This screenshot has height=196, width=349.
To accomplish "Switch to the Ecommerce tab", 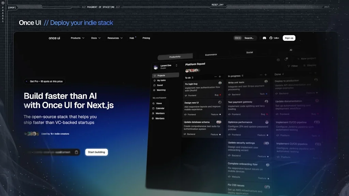I will point(211,54).
